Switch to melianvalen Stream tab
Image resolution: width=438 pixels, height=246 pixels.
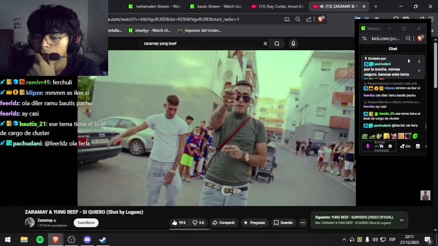click(155, 6)
